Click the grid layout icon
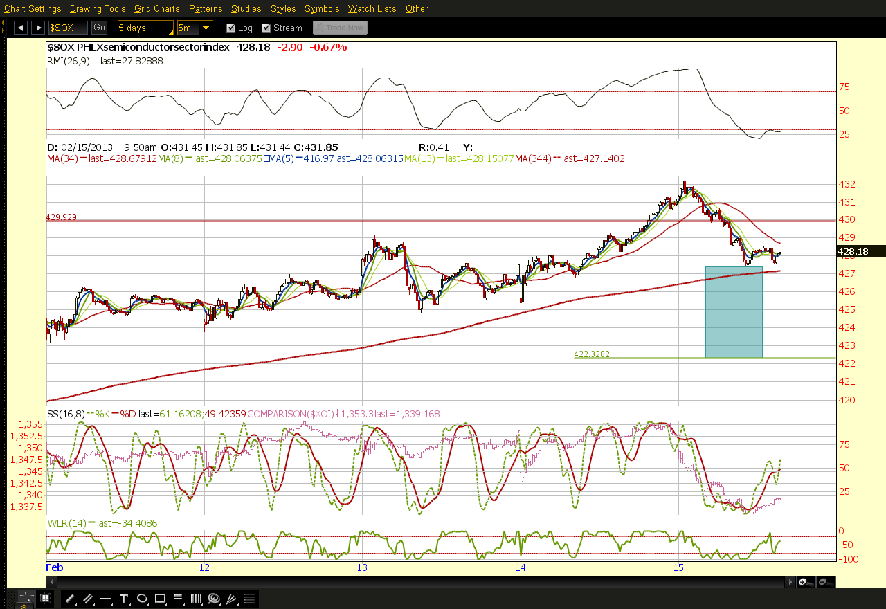 click(x=44, y=599)
